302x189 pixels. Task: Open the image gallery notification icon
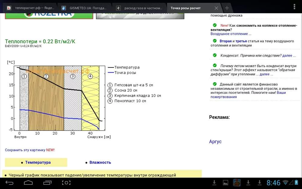pyautogui.click(x=226, y=182)
